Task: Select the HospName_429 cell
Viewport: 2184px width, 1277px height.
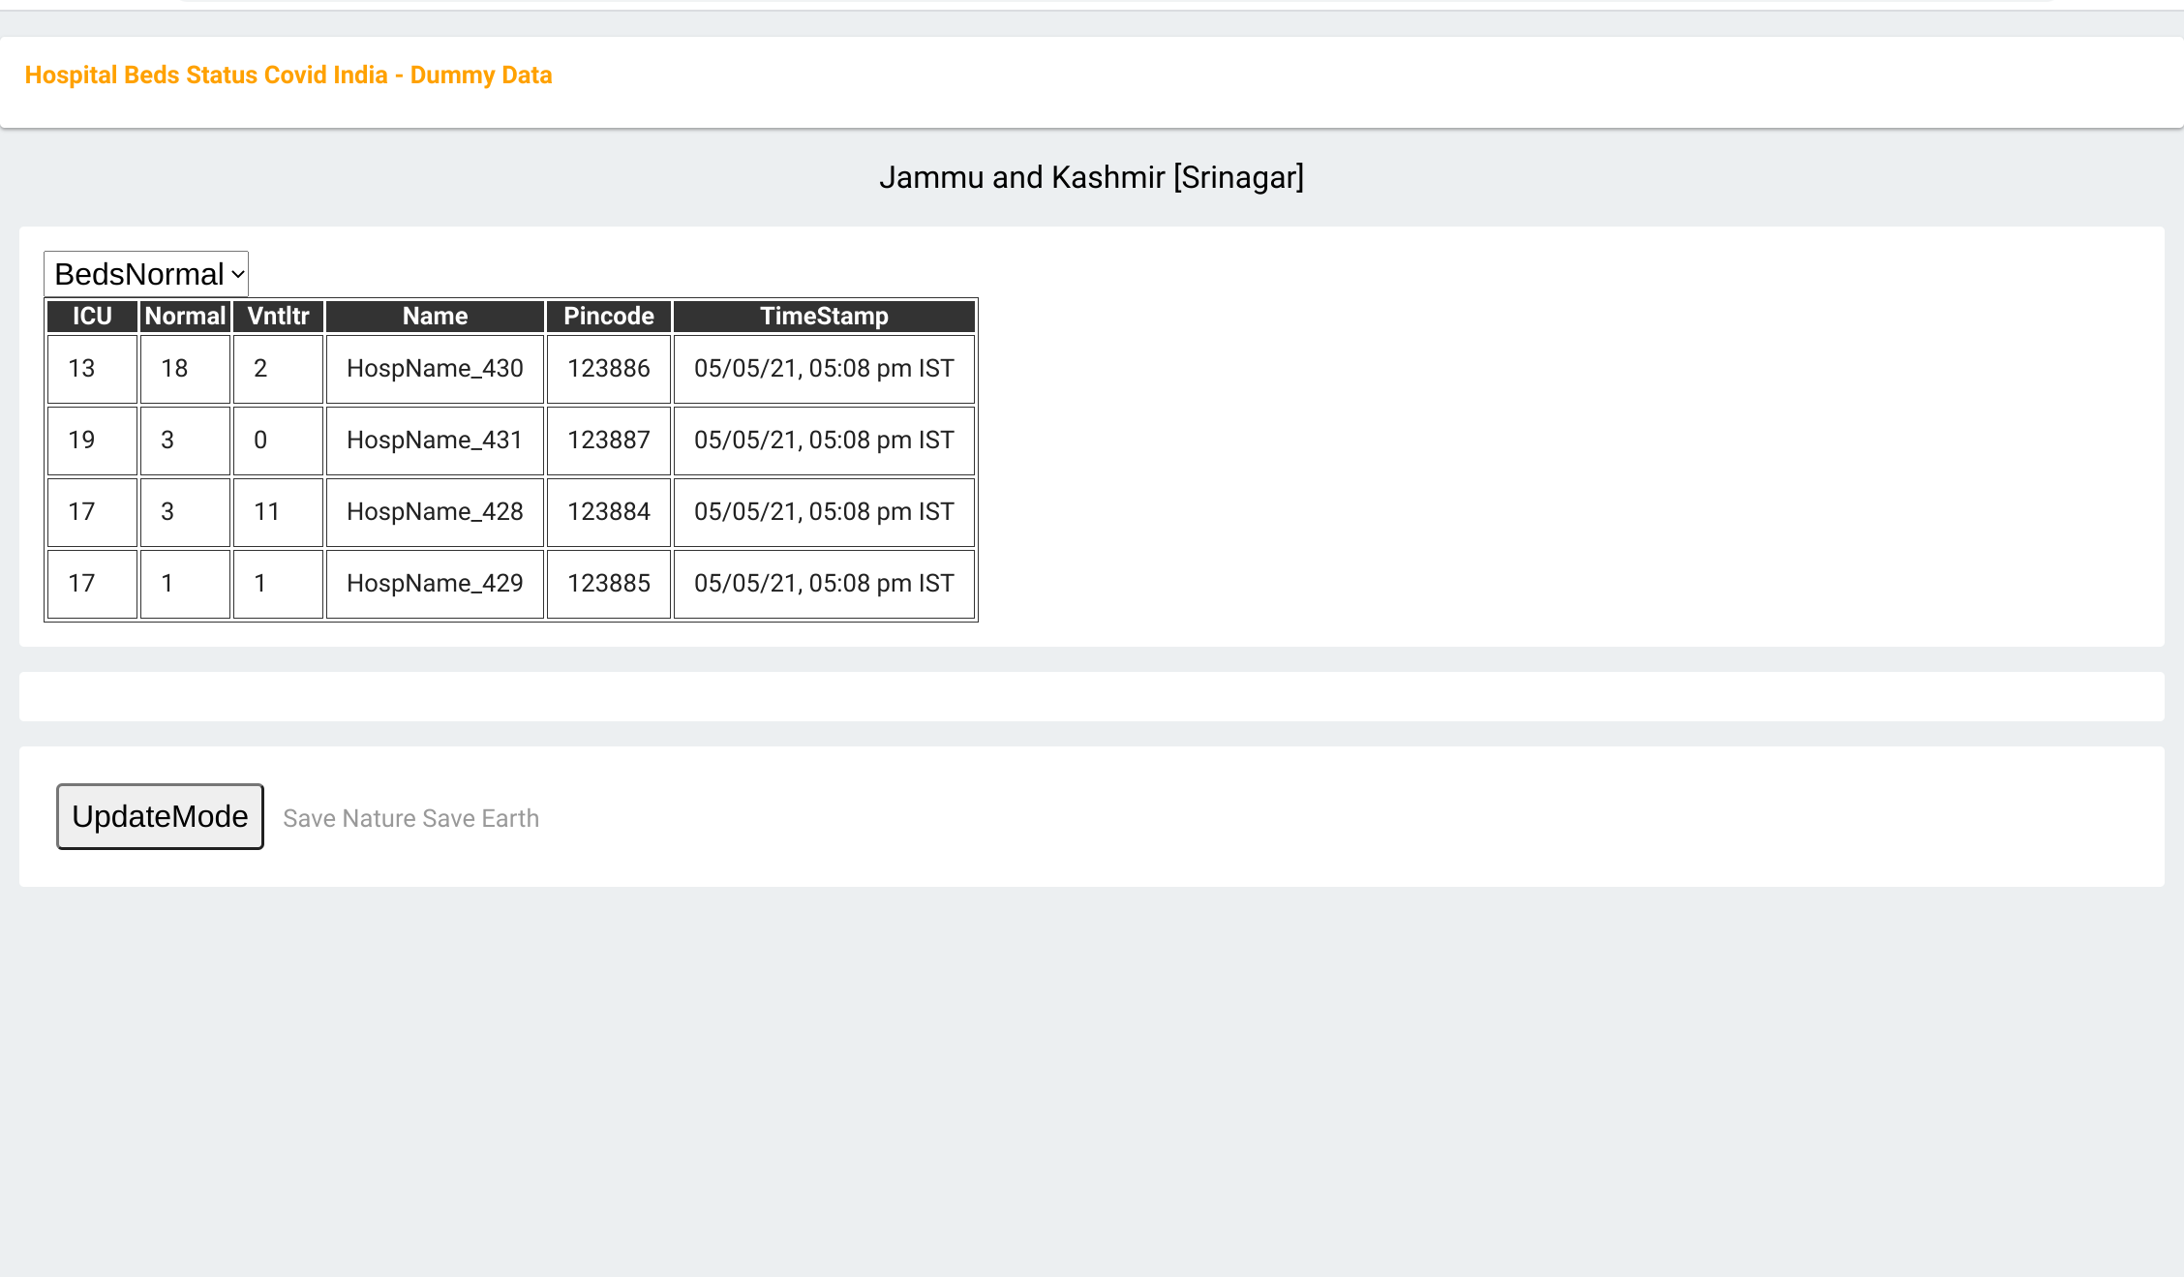Action: 435,584
